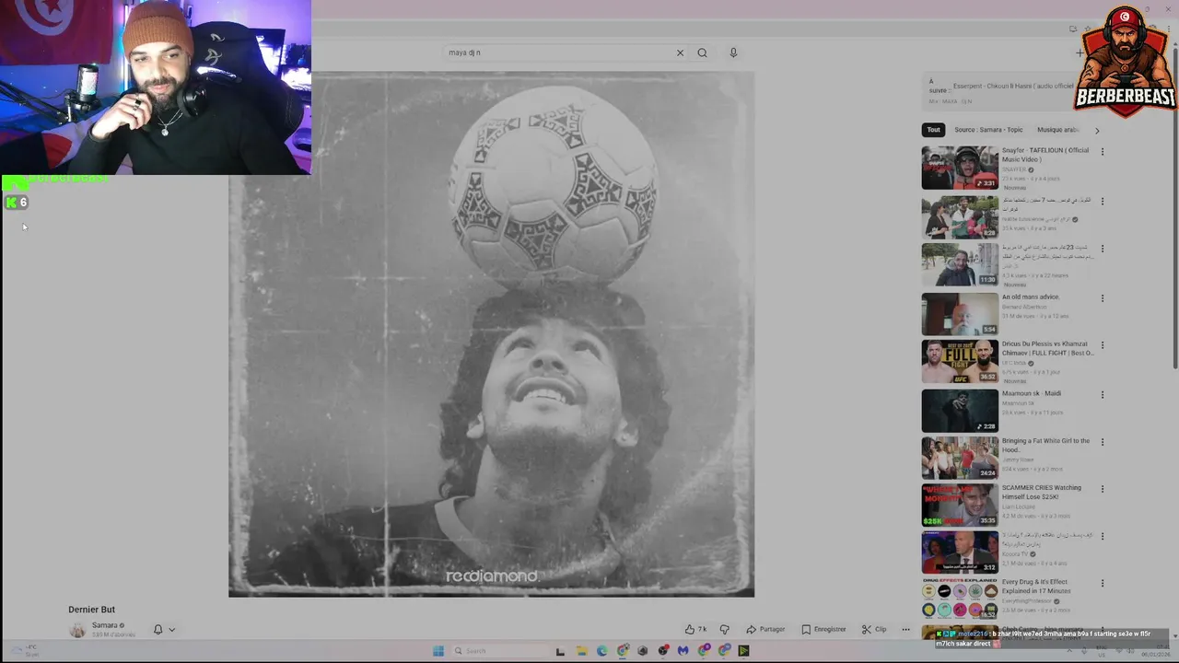The width and height of the screenshot is (1179, 663).
Task: Click into the 'maya dj n' search field
Action: pyautogui.click(x=558, y=52)
